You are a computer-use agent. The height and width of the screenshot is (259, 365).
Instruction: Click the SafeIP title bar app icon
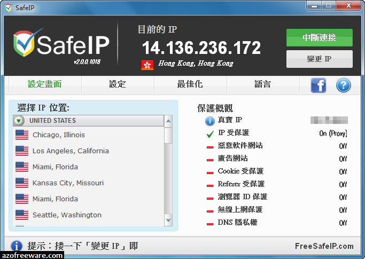coord(9,7)
